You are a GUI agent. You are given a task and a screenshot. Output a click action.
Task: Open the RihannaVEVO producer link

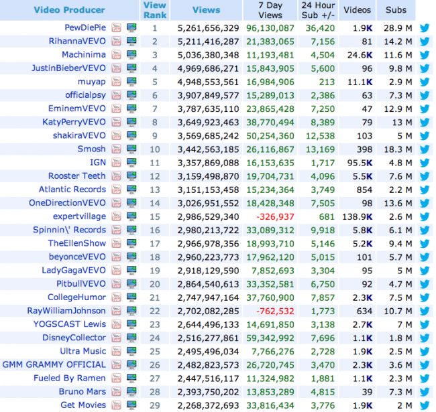[77, 41]
